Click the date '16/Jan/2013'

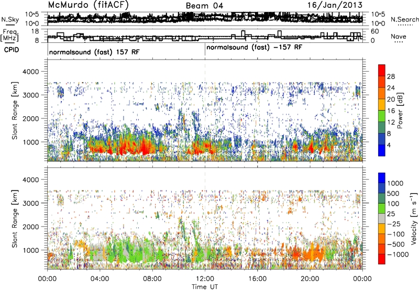(x=335, y=5)
